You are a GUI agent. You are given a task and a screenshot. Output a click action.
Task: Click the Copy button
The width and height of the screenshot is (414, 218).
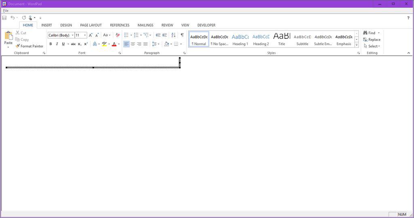22,40
